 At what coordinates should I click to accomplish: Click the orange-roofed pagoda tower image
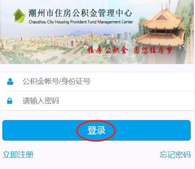[x=161, y=34]
